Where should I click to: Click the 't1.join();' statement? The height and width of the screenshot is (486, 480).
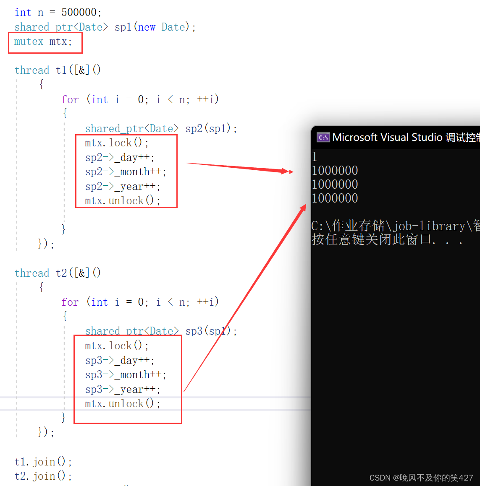[x=43, y=462]
